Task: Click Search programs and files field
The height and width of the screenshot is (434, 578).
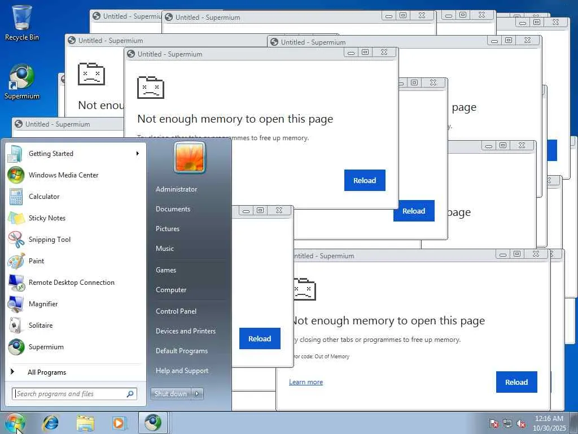Action: point(74,394)
